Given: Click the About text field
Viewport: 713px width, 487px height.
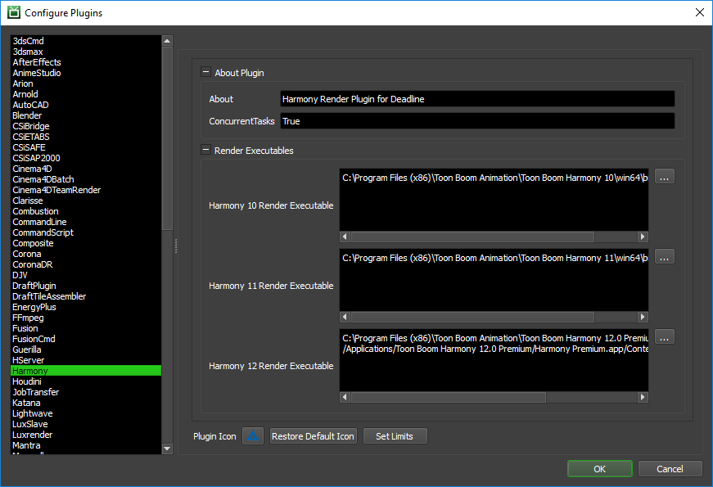Looking at the screenshot, I should click(x=477, y=99).
